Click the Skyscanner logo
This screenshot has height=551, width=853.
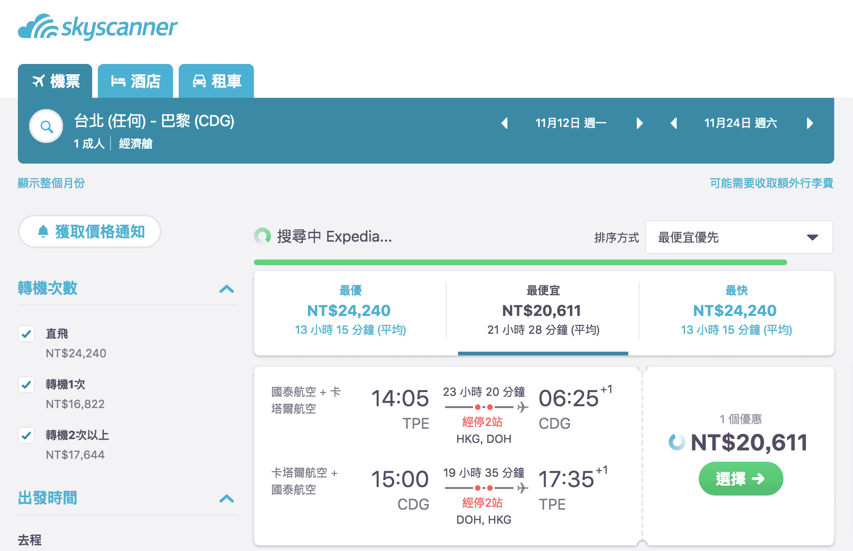coord(98,27)
